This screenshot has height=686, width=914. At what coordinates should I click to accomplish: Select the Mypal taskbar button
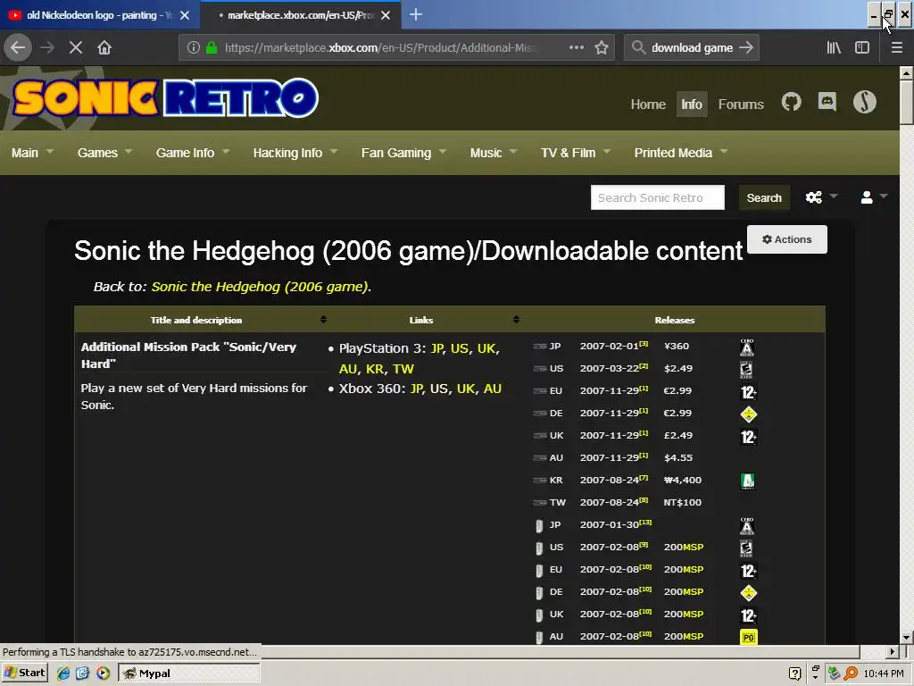[189, 673]
